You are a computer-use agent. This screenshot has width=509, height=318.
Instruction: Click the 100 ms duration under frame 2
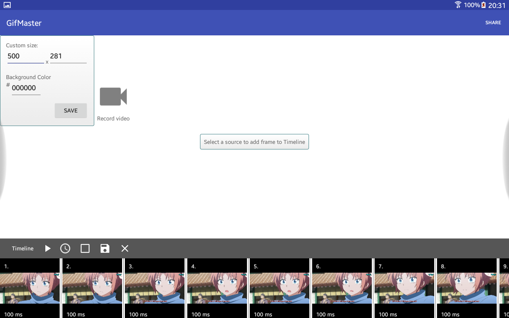(76, 314)
